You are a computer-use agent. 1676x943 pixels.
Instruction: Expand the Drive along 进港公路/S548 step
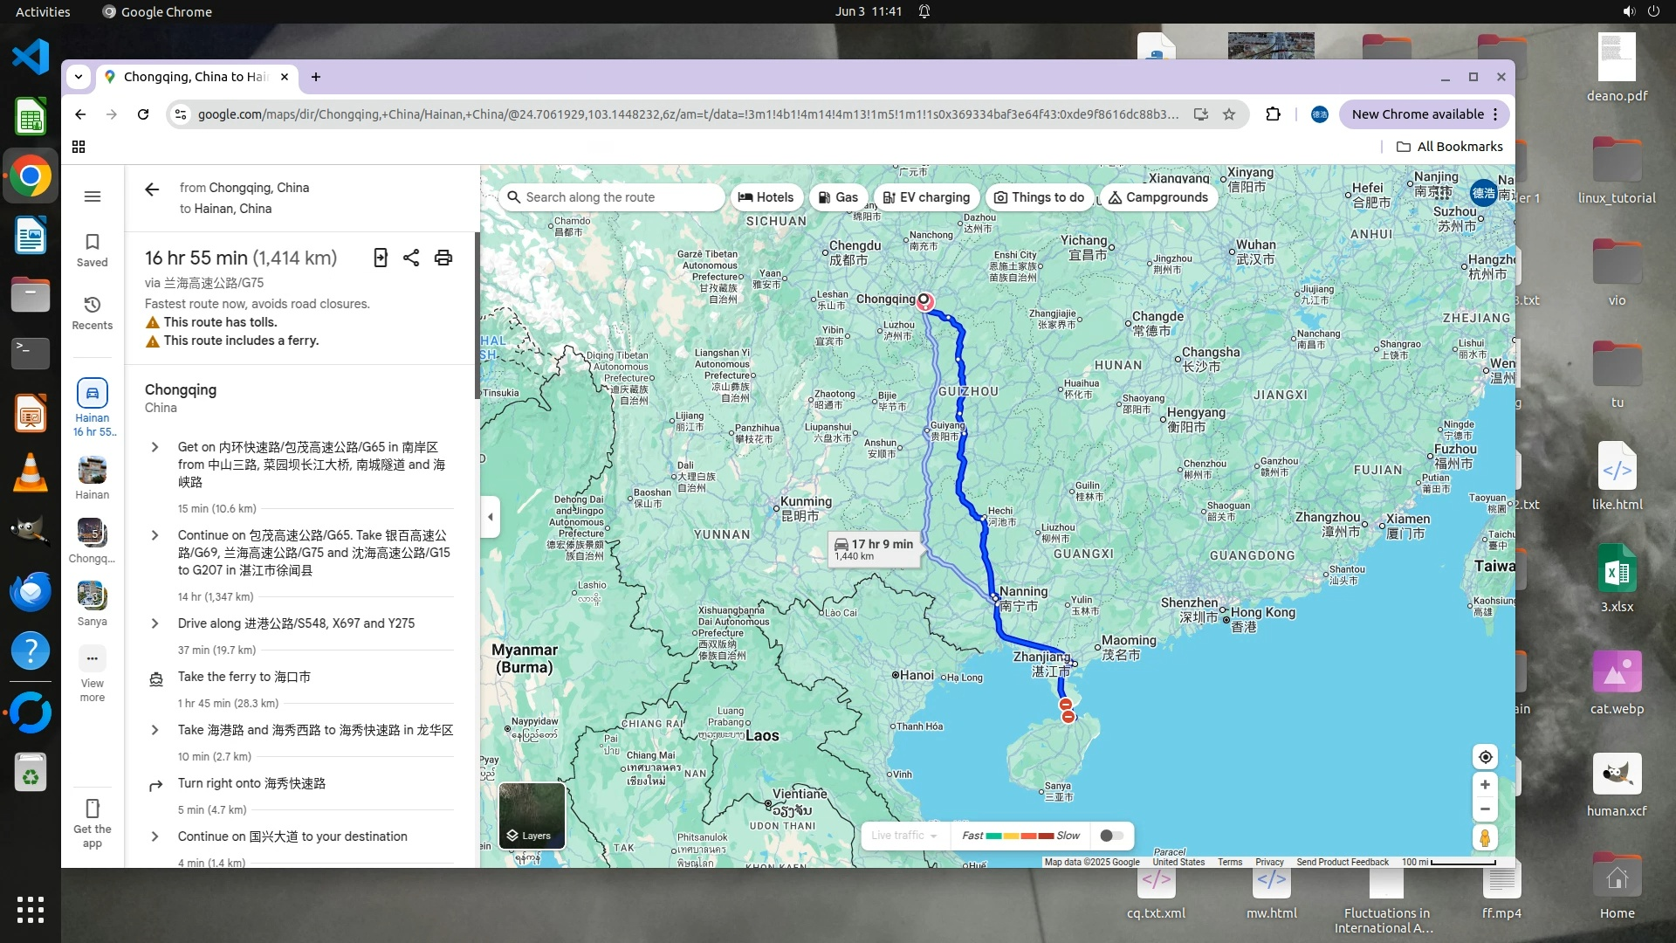point(155,623)
